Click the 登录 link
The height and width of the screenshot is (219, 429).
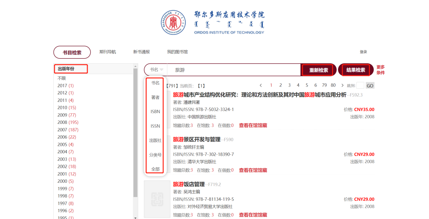click(363, 52)
